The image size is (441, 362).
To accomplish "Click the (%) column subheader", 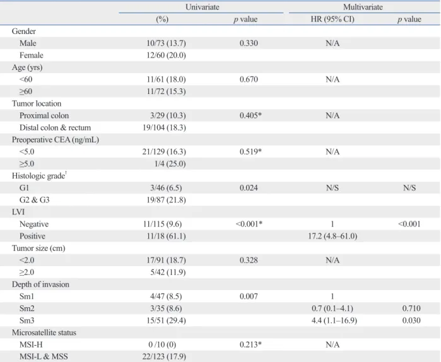I will tap(162, 19).
